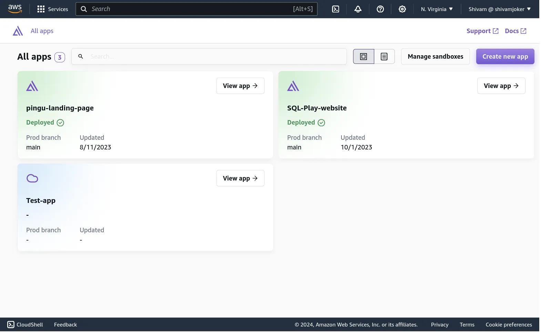Open the Terms link
The height and width of the screenshot is (332, 541).
(467, 325)
